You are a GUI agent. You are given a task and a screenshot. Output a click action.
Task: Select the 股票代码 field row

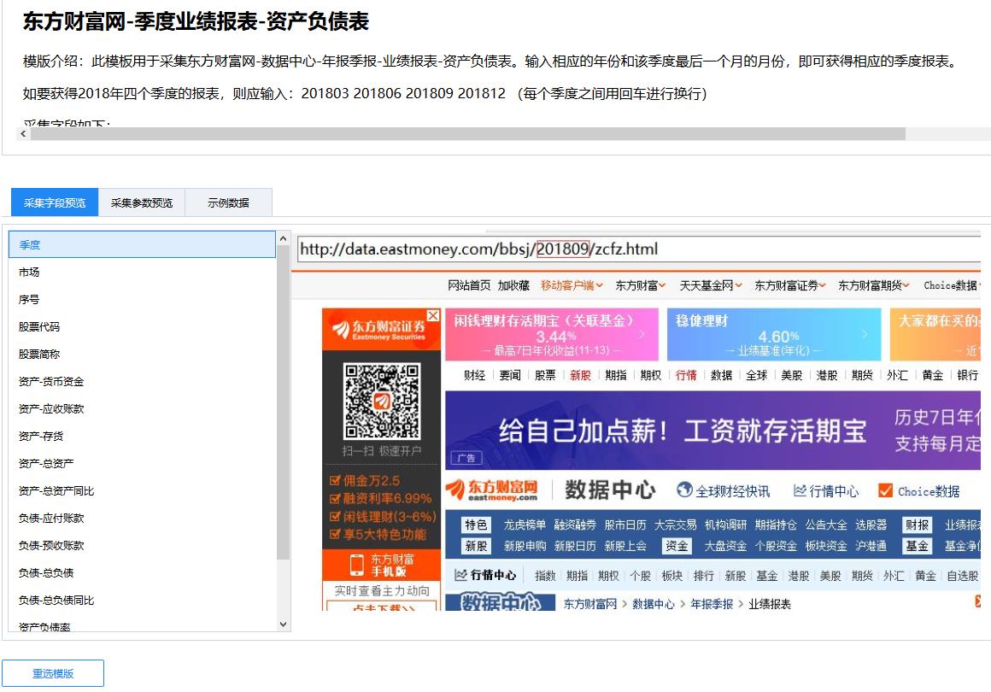point(142,326)
